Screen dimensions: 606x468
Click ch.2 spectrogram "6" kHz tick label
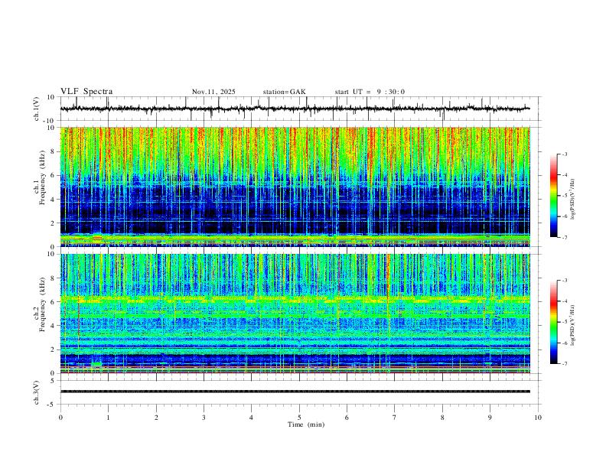(x=53, y=301)
